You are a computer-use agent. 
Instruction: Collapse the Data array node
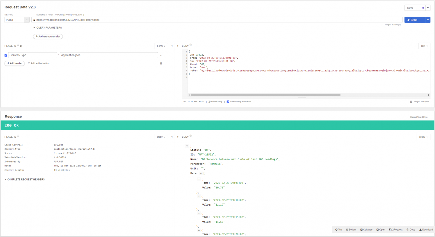(x=200, y=173)
